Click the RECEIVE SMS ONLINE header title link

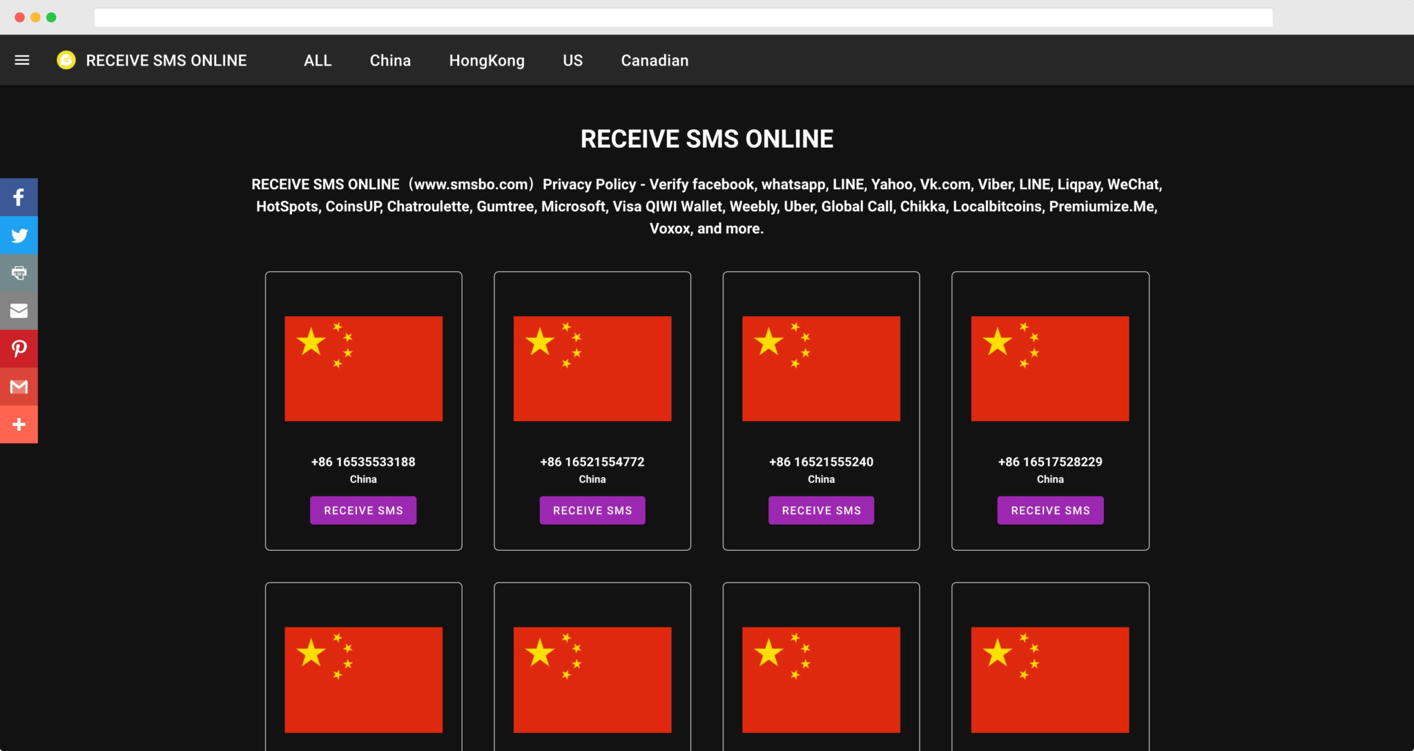tap(166, 61)
